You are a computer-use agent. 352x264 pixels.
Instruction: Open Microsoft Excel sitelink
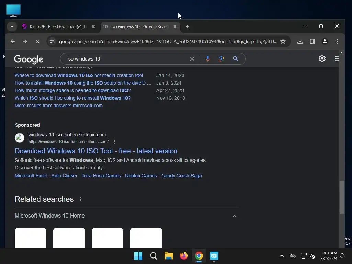coord(31,176)
